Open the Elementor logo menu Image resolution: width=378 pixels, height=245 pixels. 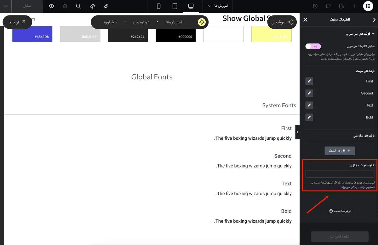click(x=368, y=6)
